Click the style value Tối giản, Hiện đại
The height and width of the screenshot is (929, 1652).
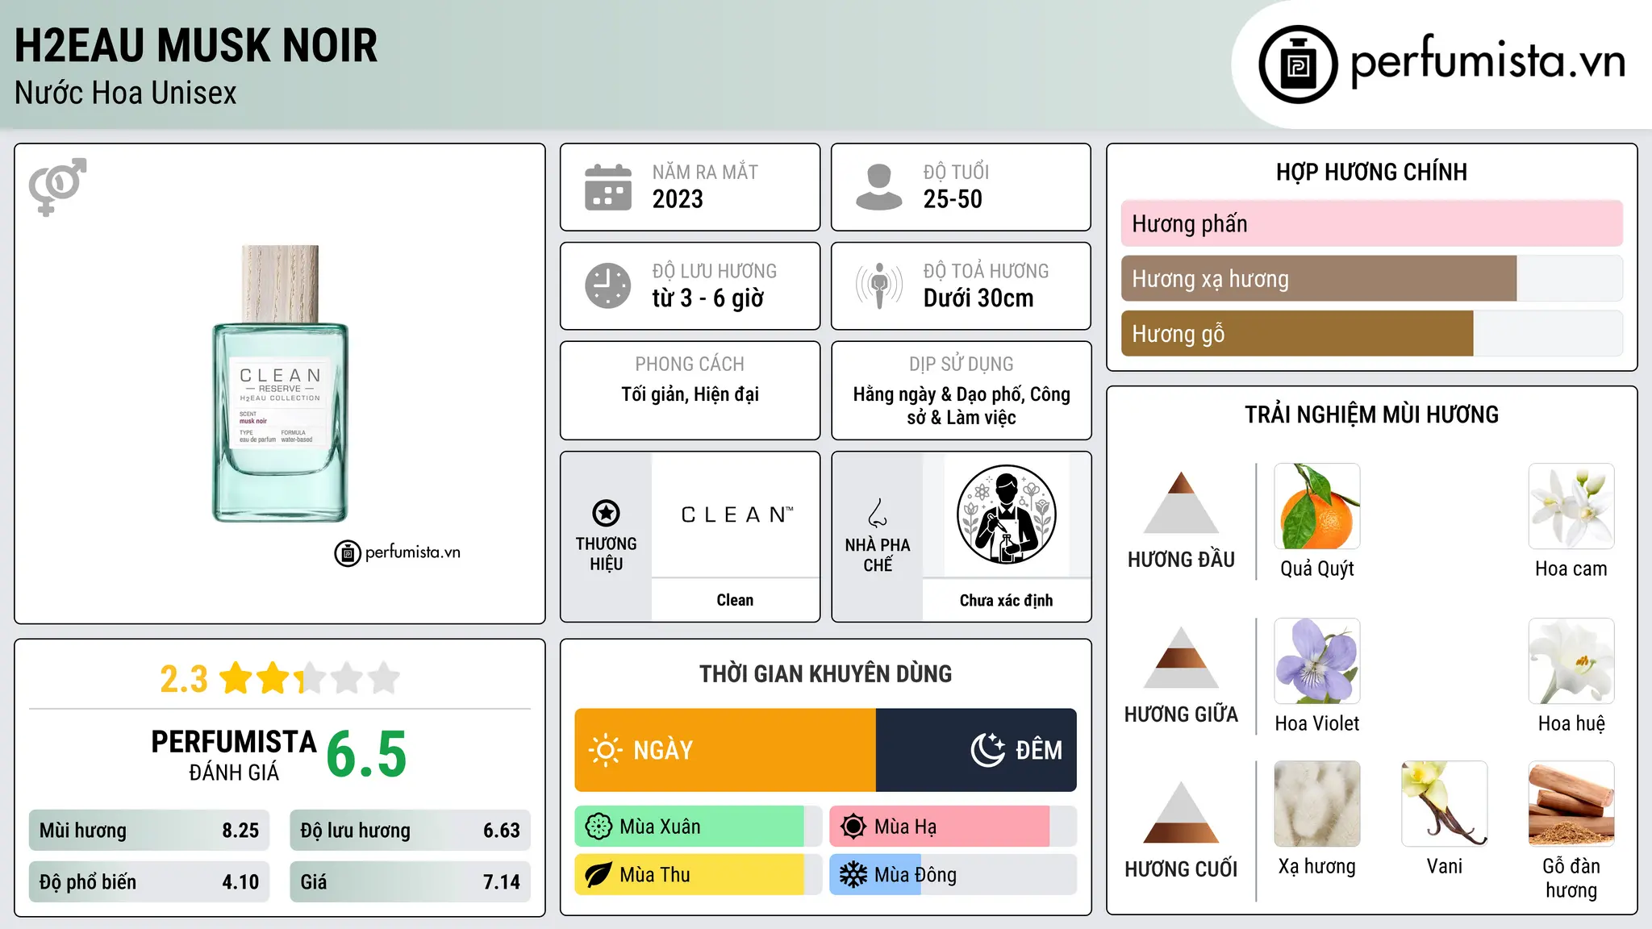click(x=690, y=394)
